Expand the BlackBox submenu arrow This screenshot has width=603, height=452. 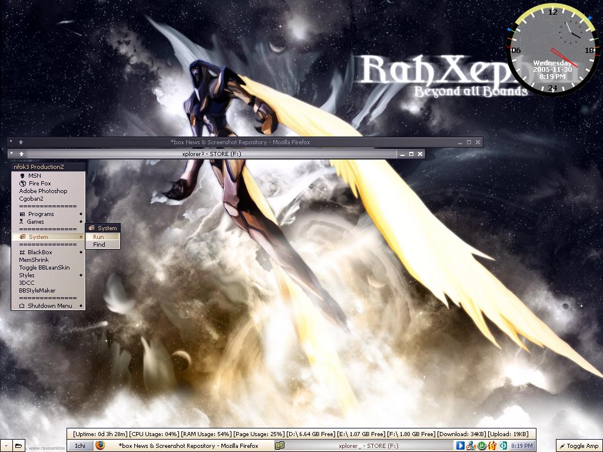[x=81, y=252]
